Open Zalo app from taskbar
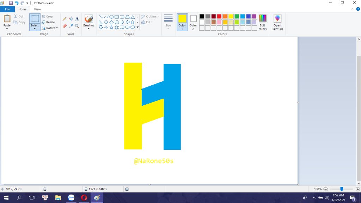The width and height of the screenshot is (361, 203). pyautogui.click(x=71, y=198)
